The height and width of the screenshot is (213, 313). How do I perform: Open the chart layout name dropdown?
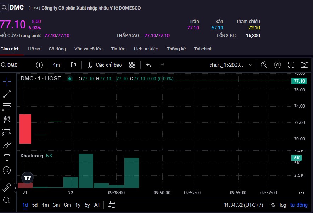231,65
